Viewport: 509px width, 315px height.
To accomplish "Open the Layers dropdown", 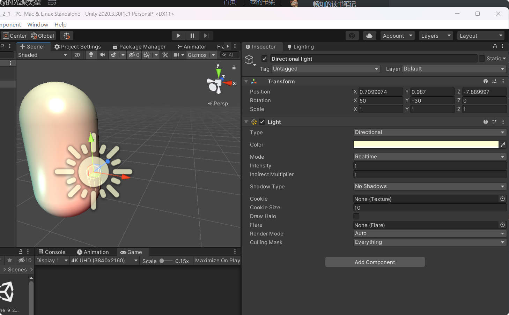I will pos(436,36).
